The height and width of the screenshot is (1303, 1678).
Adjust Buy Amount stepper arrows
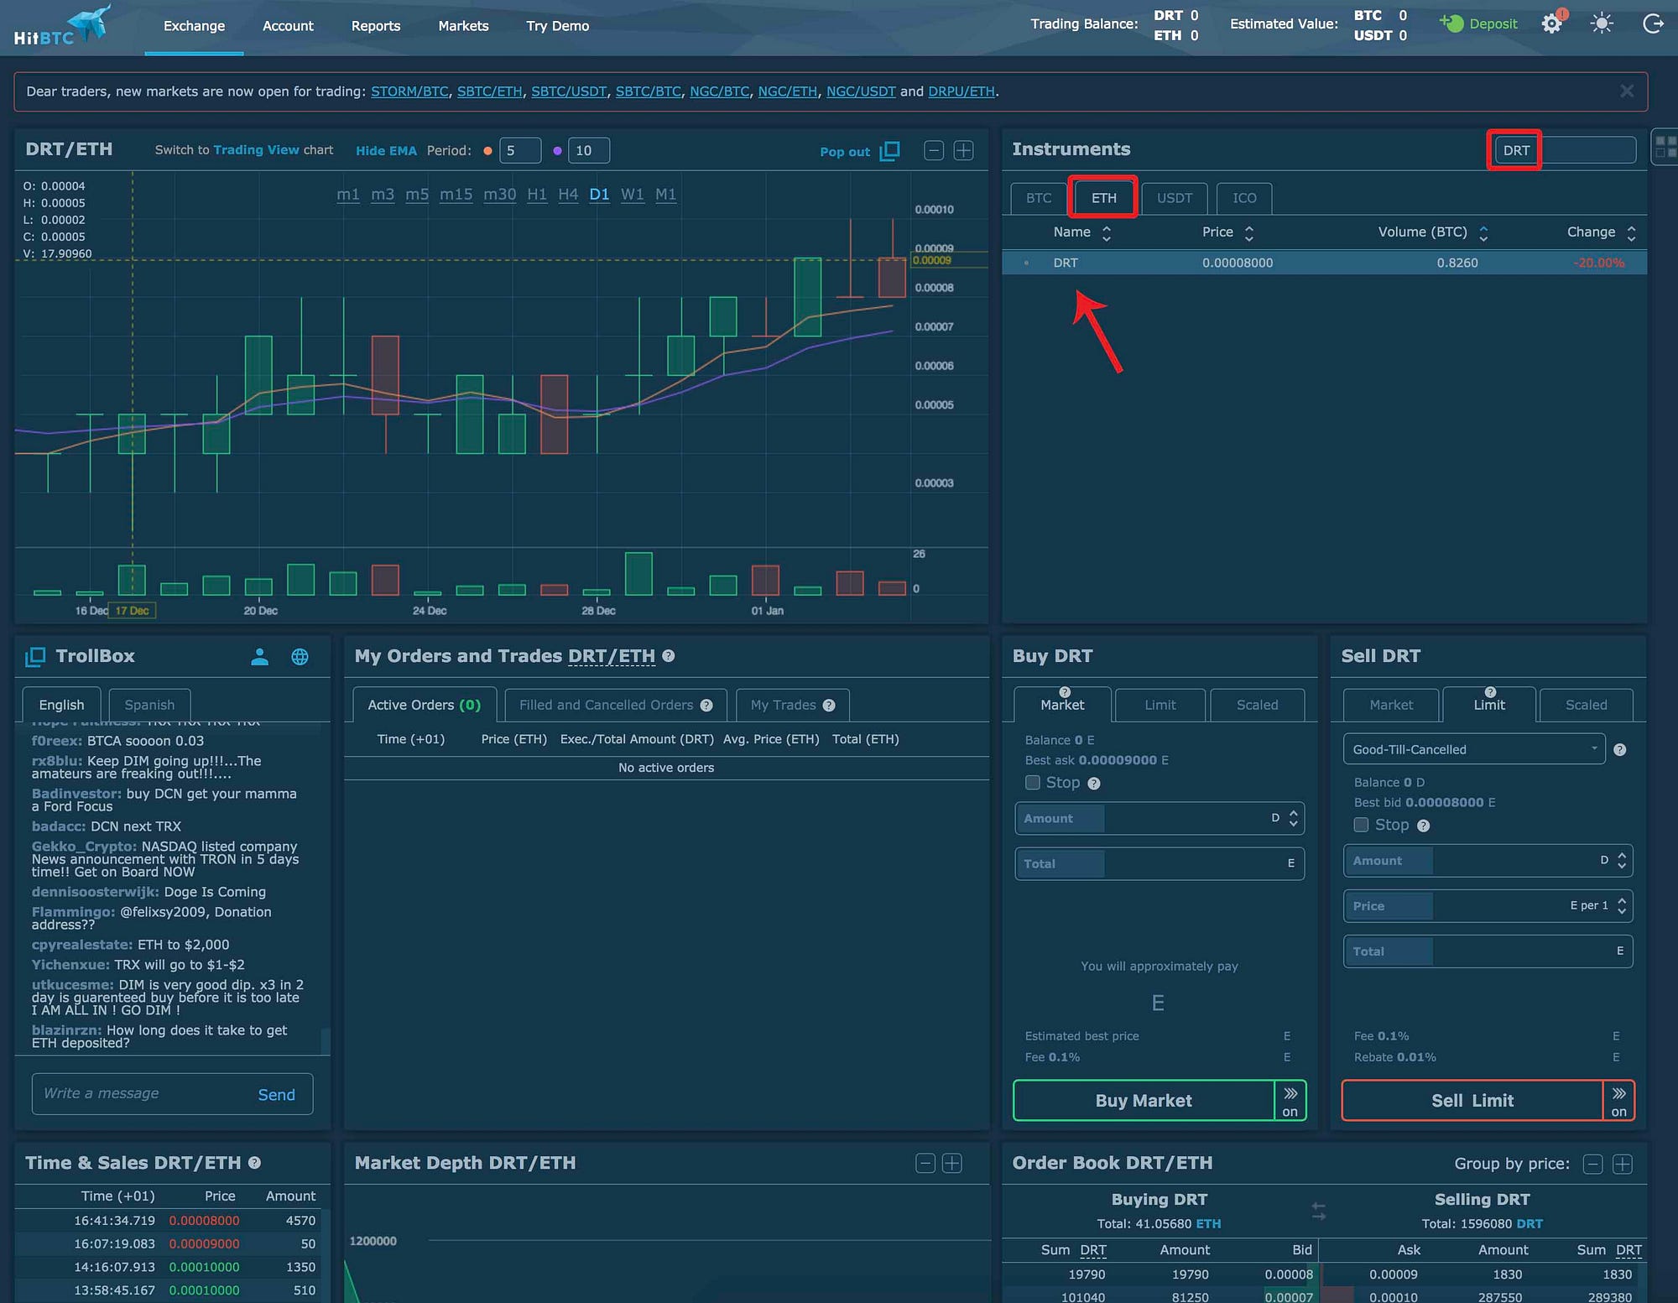pyautogui.click(x=1294, y=818)
